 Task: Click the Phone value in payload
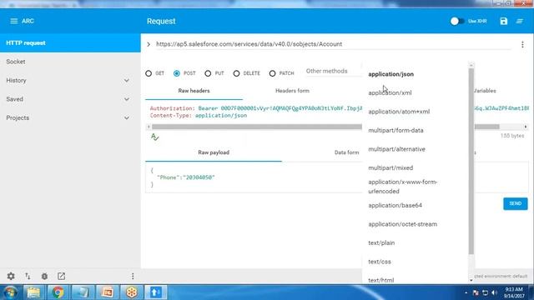tap(199, 177)
